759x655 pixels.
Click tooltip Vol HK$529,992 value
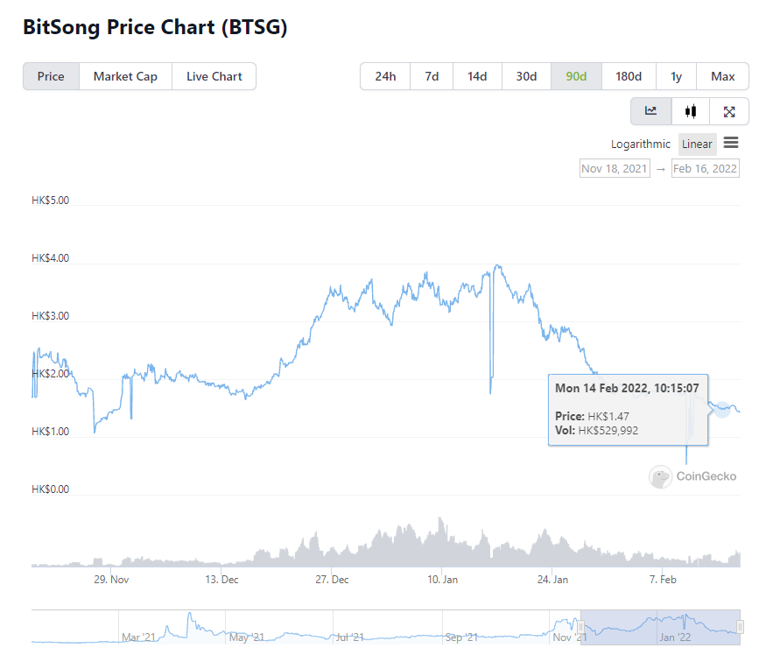coord(608,430)
